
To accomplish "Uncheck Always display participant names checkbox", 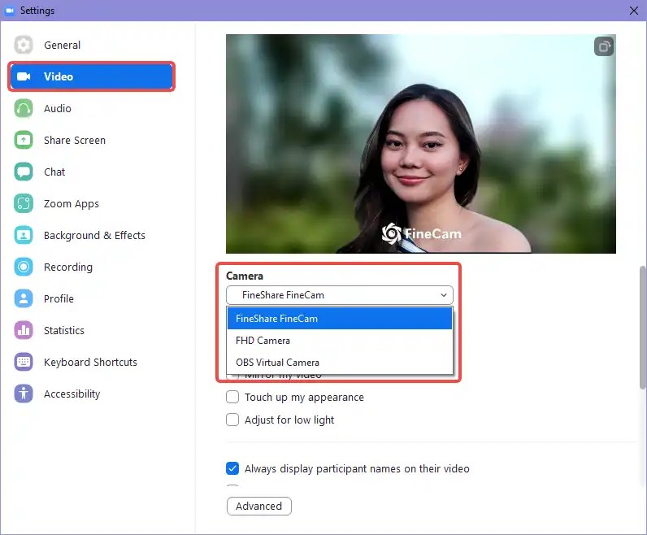I will click(x=232, y=468).
